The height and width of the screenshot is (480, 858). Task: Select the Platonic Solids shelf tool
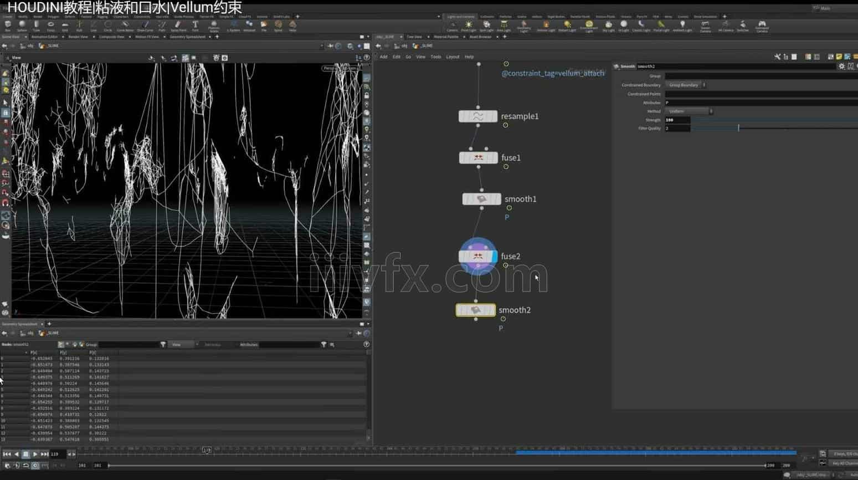[214, 26]
